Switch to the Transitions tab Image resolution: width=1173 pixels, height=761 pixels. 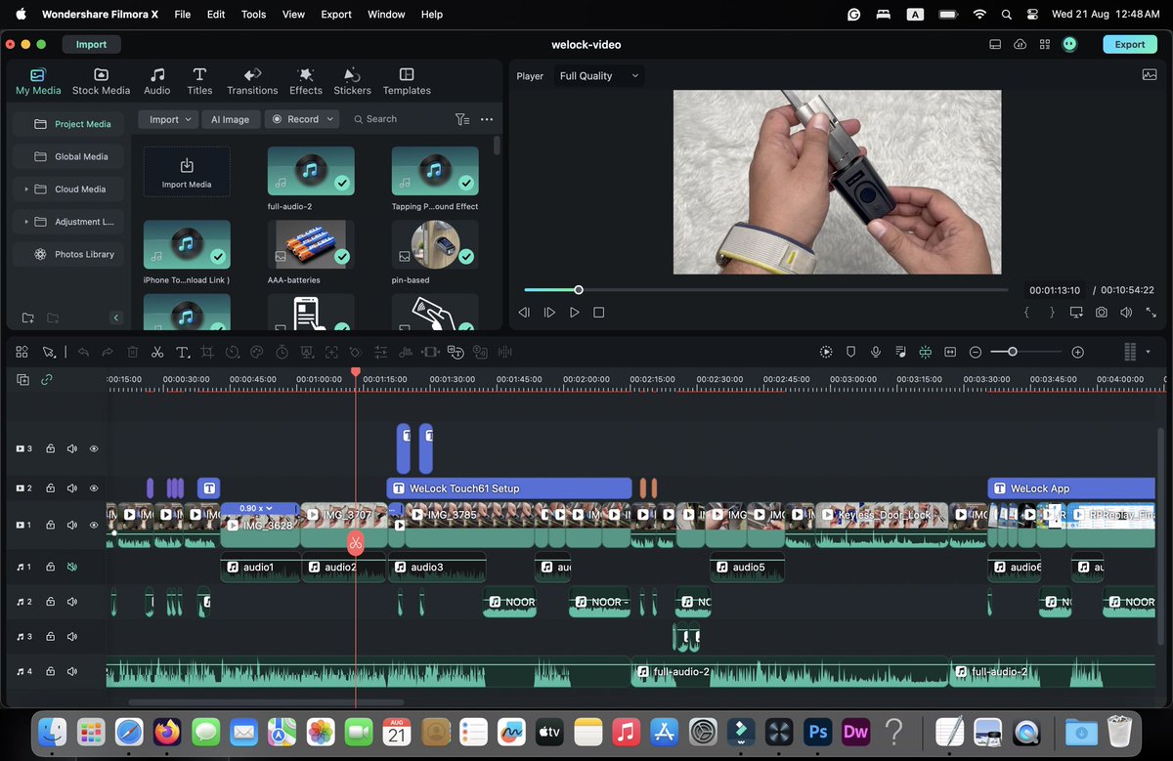point(252,81)
